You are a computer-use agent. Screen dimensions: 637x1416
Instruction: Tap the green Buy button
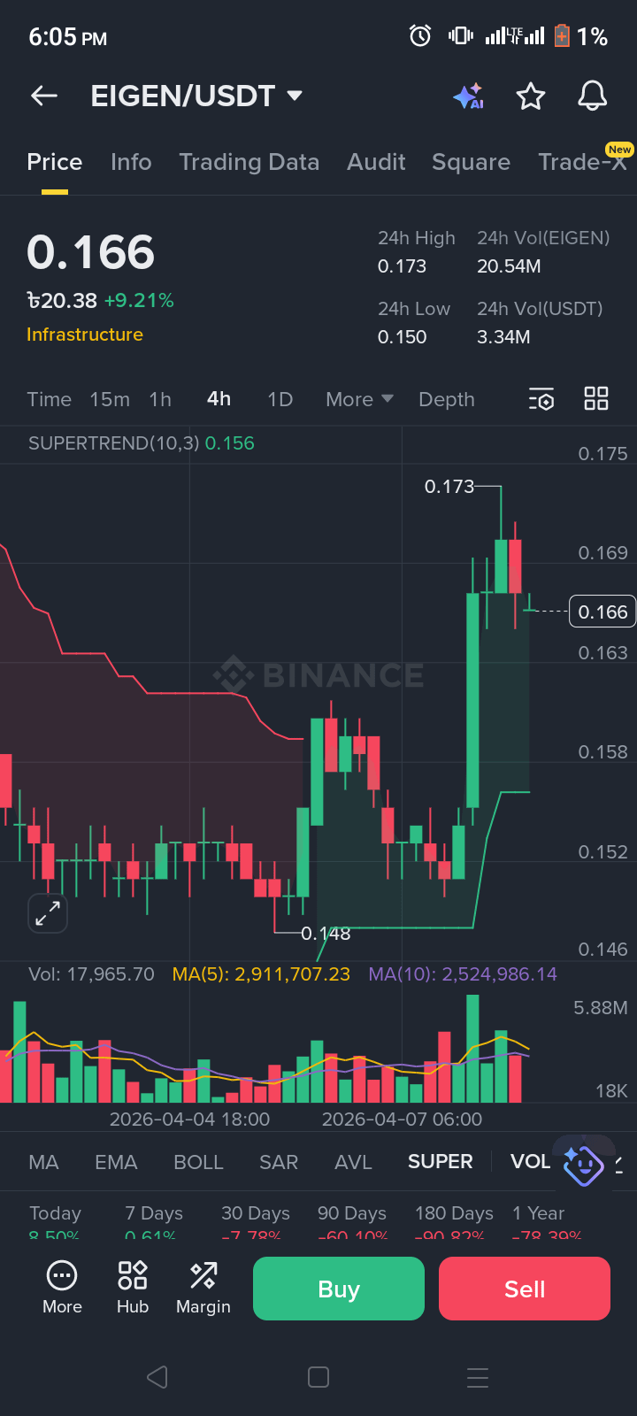pyautogui.click(x=339, y=1289)
